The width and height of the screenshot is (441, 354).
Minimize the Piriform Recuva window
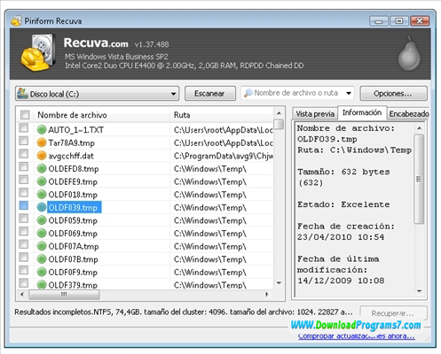pos(379,21)
